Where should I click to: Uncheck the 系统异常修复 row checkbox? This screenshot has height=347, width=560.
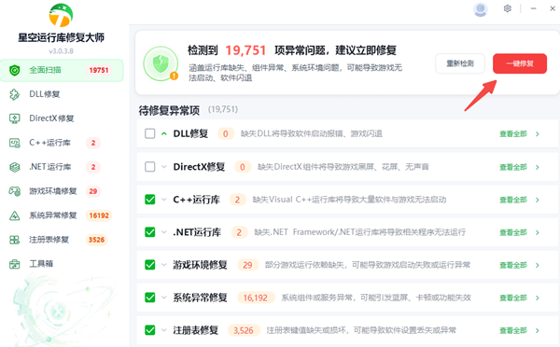[x=150, y=298]
